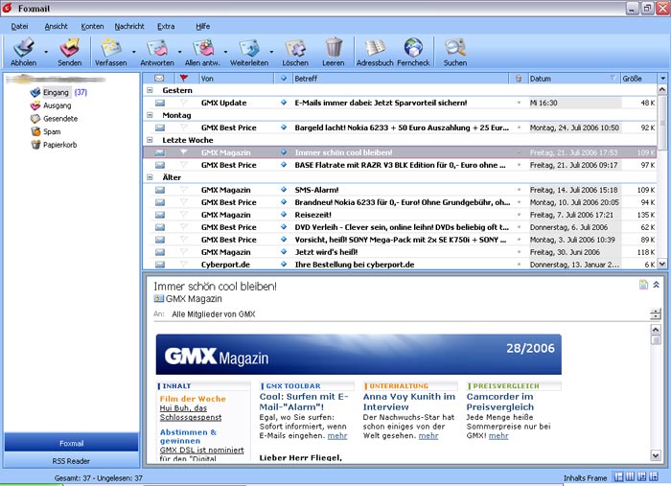The height and width of the screenshot is (486, 671).
Task: Click the attachment column header icon
Action: pos(519,79)
